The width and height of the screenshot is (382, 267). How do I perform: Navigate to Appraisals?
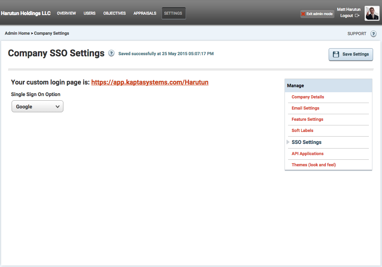145,13
